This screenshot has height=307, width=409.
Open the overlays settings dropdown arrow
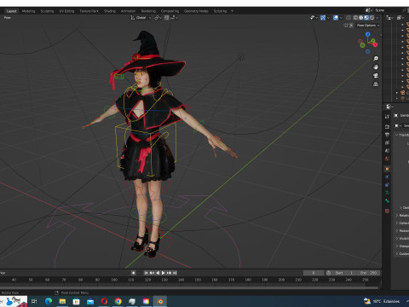(341, 18)
